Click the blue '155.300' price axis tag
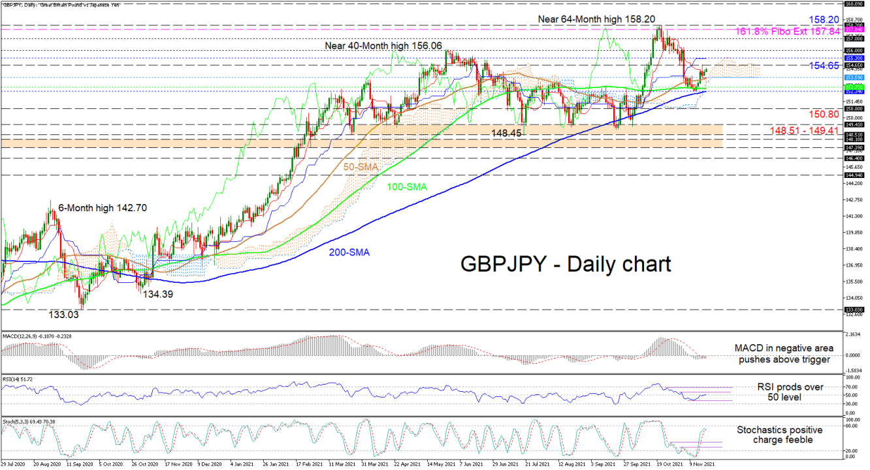Viewport: 870px width, 470px height. pyautogui.click(x=854, y=58)
